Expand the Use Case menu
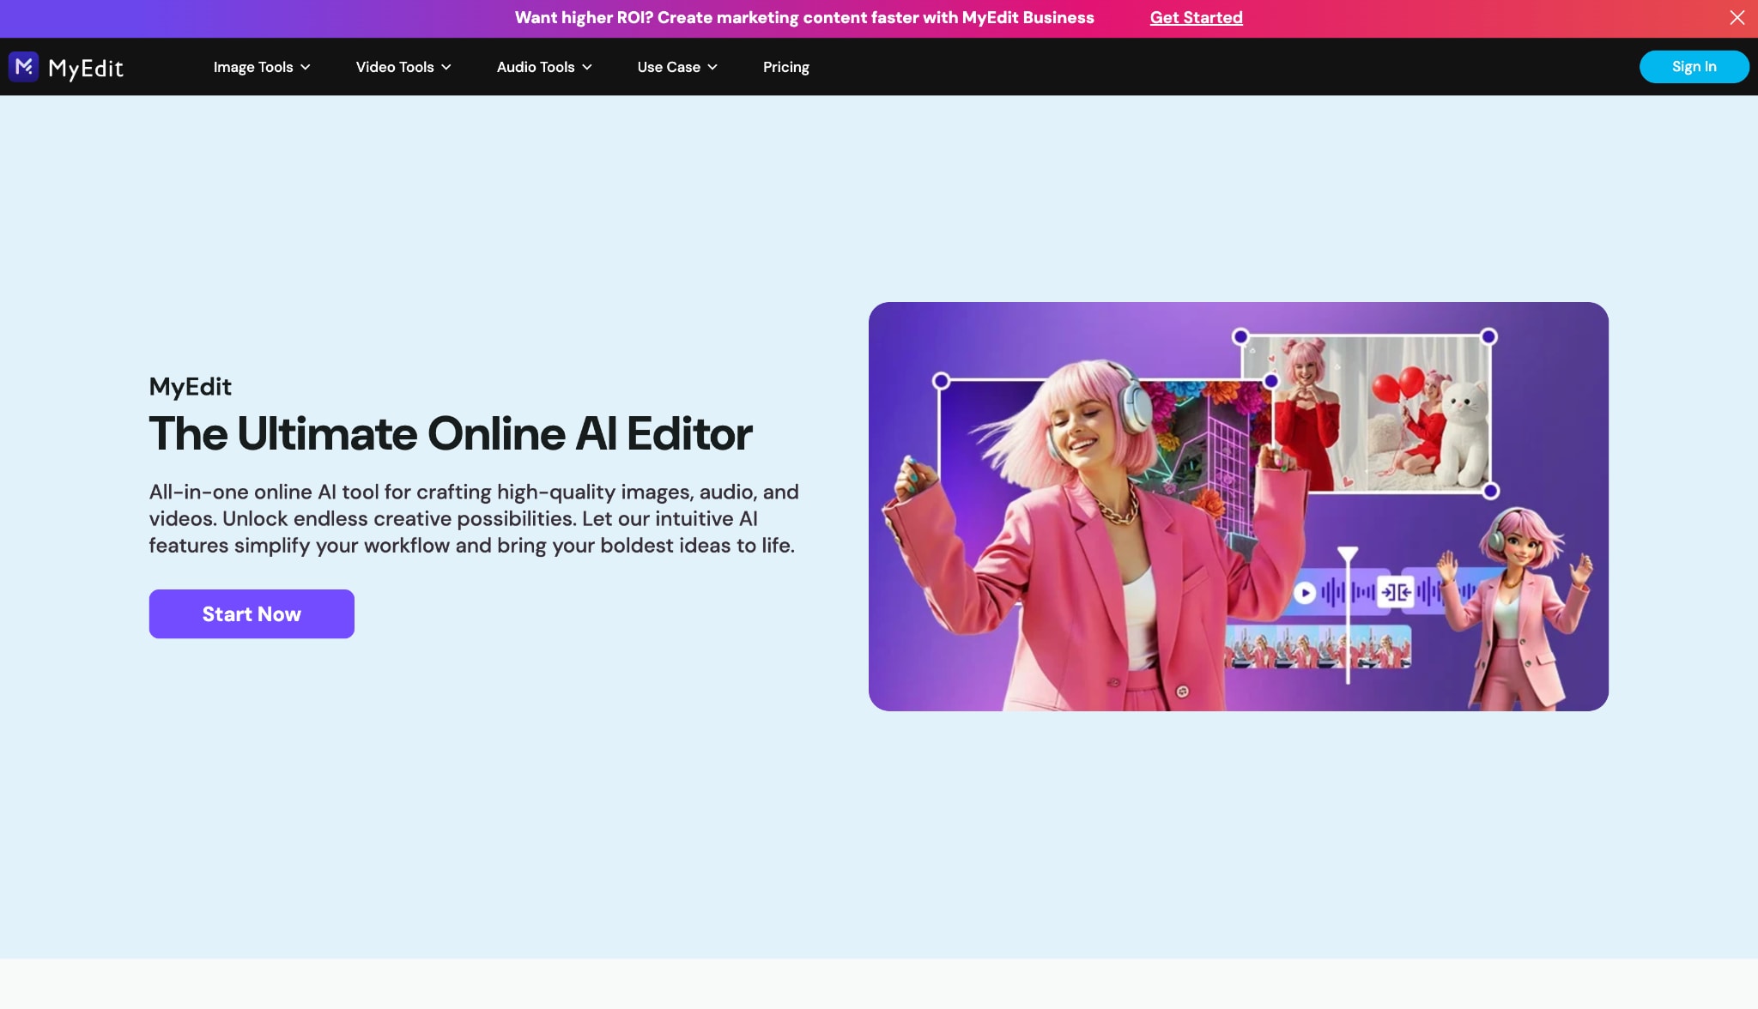Viewport: 1758px width, 1009px height. (677, 67)
